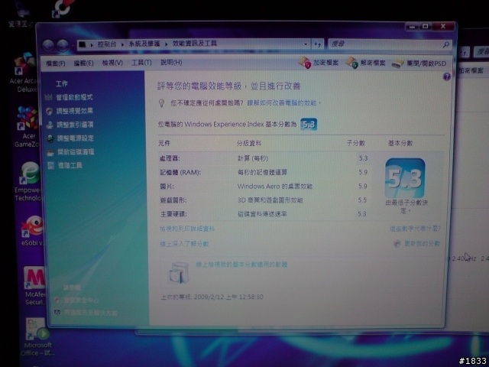Expand the arrow after 系統及維護 breadcrumb
Image resolution: width=489 pixels, height=367 pixels.
point(167,44)
